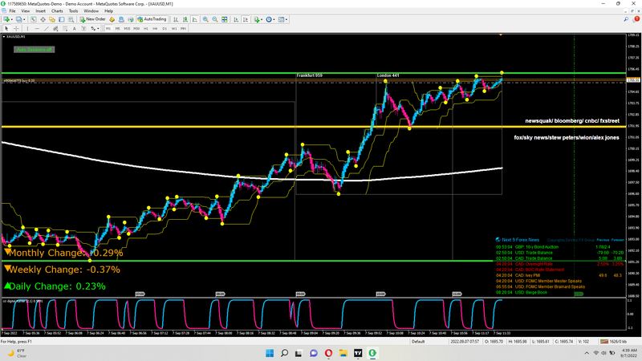
Task: Zoom out of the chart
Action: (x=215, y=19)
